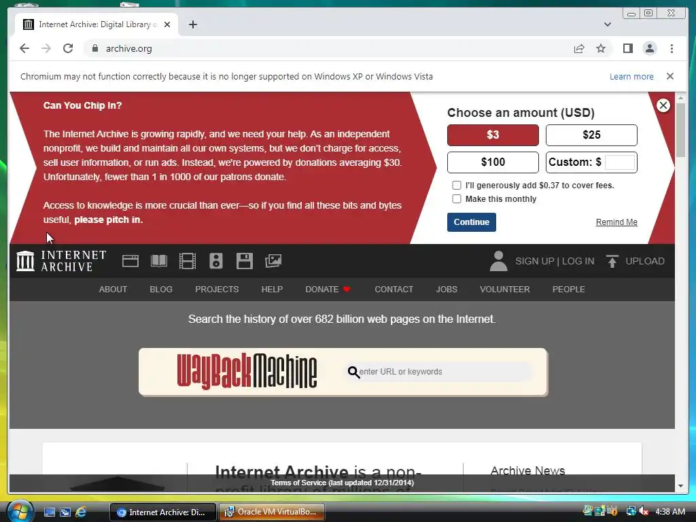Click the browser forward arrow
The height and width of the screenshot is (522, 696).
click(x=46, y=48)
